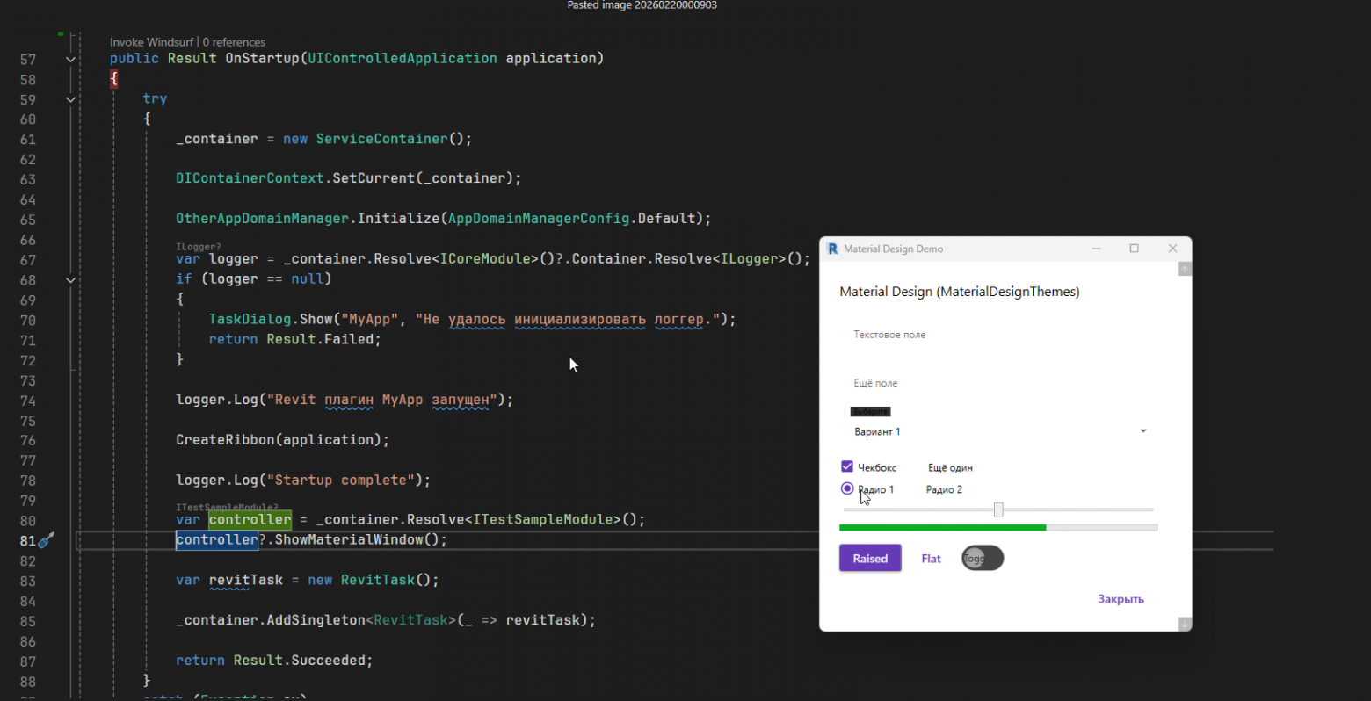
Task: Focus the Ещё поле text field
Action: (x=1000, y=383)
